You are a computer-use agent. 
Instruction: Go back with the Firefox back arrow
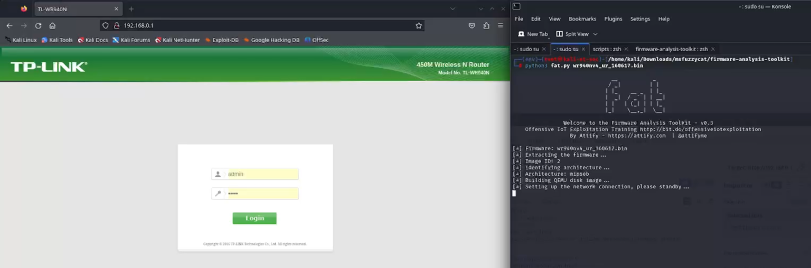(10, 25)
